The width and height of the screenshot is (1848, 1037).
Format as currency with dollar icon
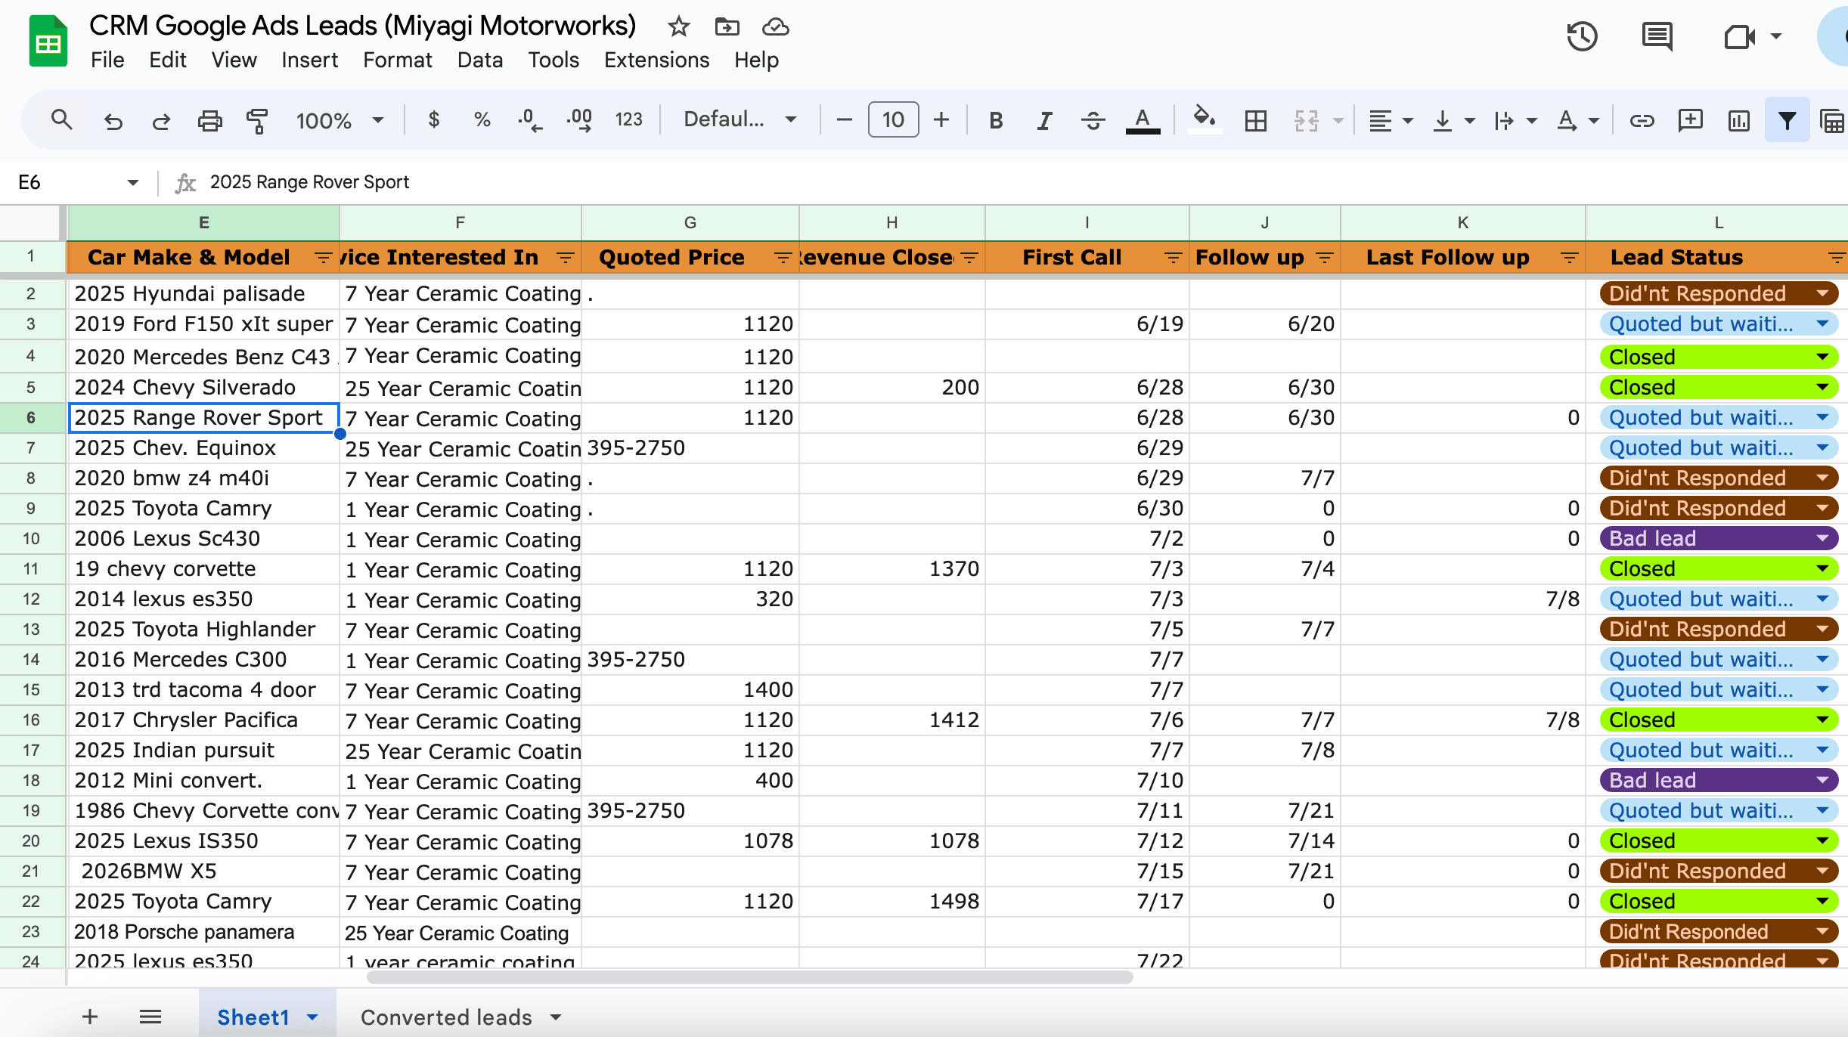(433, 119)
